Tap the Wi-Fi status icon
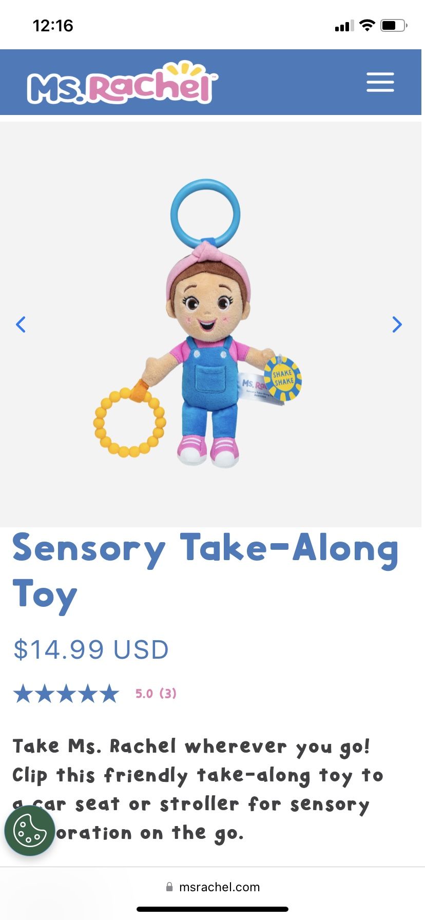The height and width of the screenshot is (920, 425). coord(367,25)
